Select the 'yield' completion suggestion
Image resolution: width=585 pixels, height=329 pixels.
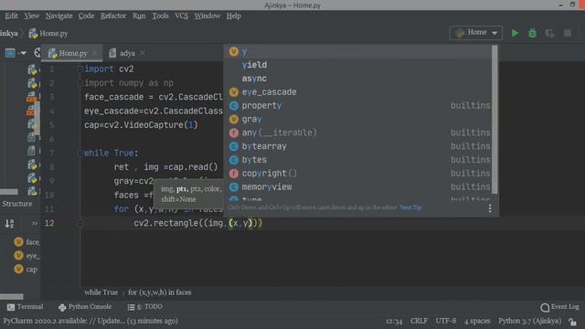[x=358, y=65]
